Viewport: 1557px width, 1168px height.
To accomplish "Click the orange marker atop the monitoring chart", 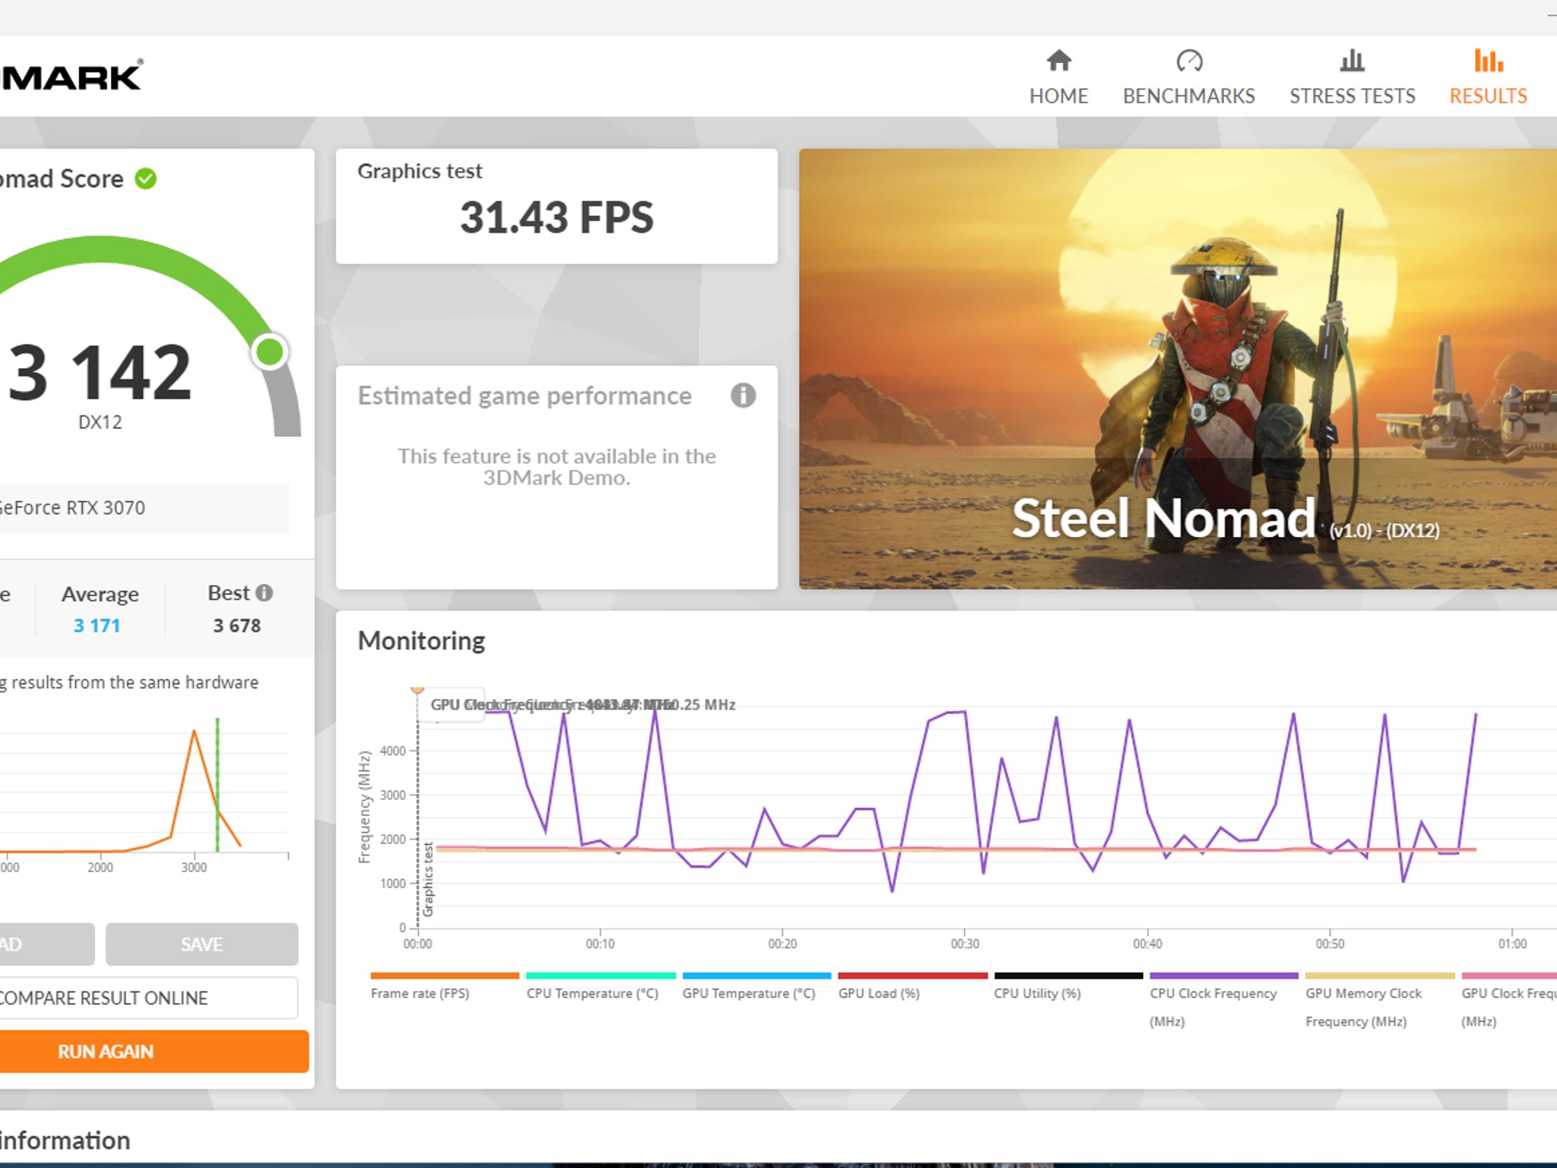I will tap(417, 690).
